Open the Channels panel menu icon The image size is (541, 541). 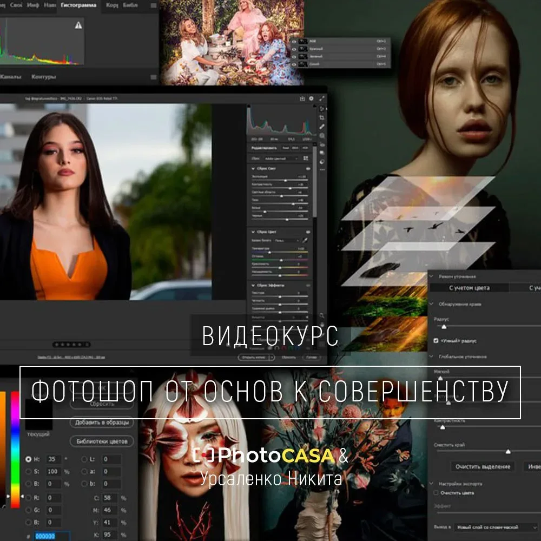click(x=154, y=77)
